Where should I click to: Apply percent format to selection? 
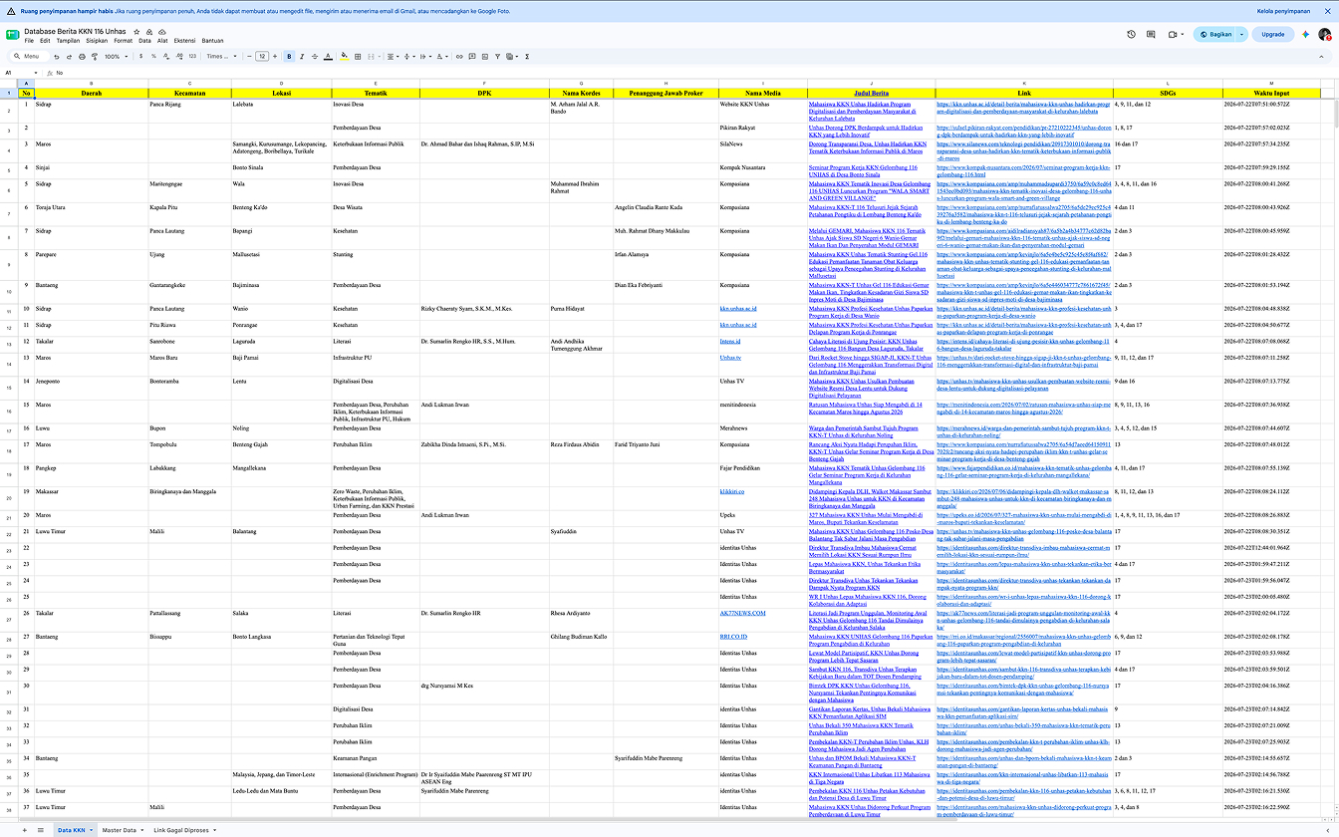(153, 57)
